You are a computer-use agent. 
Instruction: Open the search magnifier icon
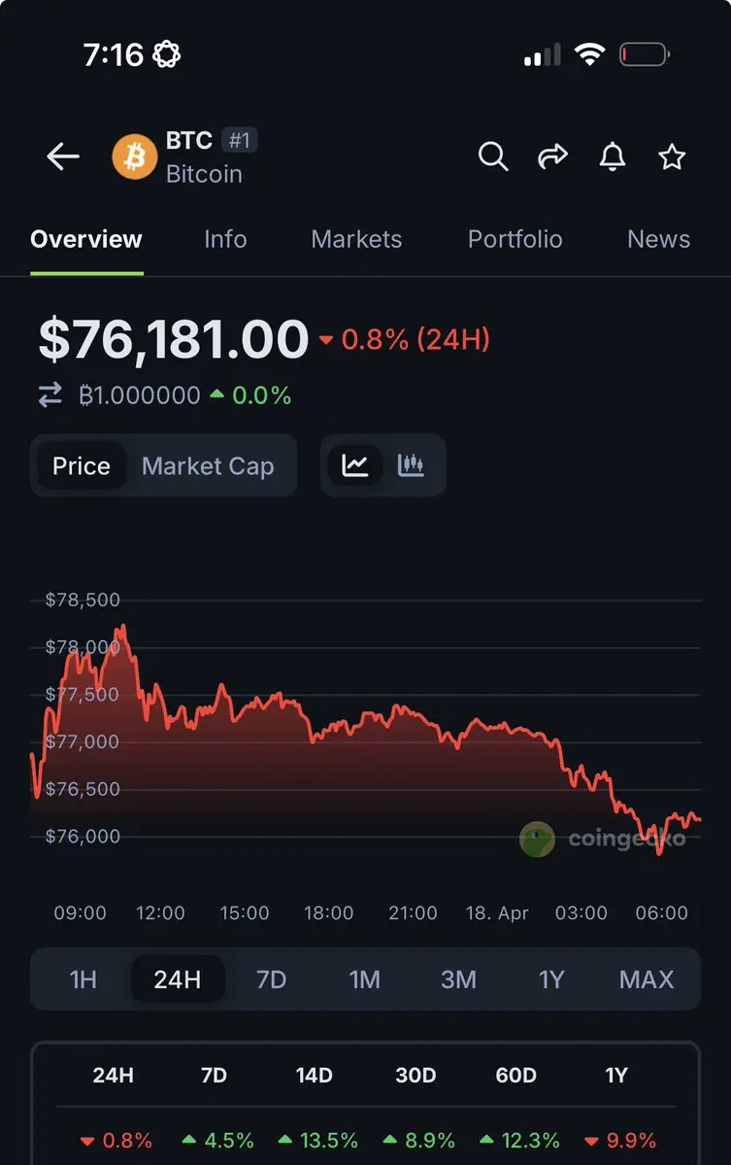(x=493, y=156)
